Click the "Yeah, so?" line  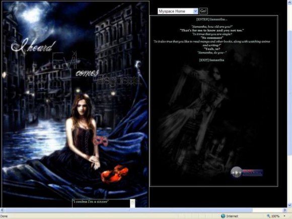[212, 49]
